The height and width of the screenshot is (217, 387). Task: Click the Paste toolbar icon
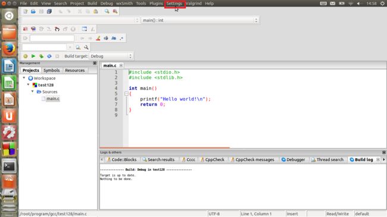pyautogui.click(x=96, y=11)
